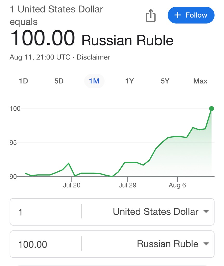Switch to the 1D time range

23,81
